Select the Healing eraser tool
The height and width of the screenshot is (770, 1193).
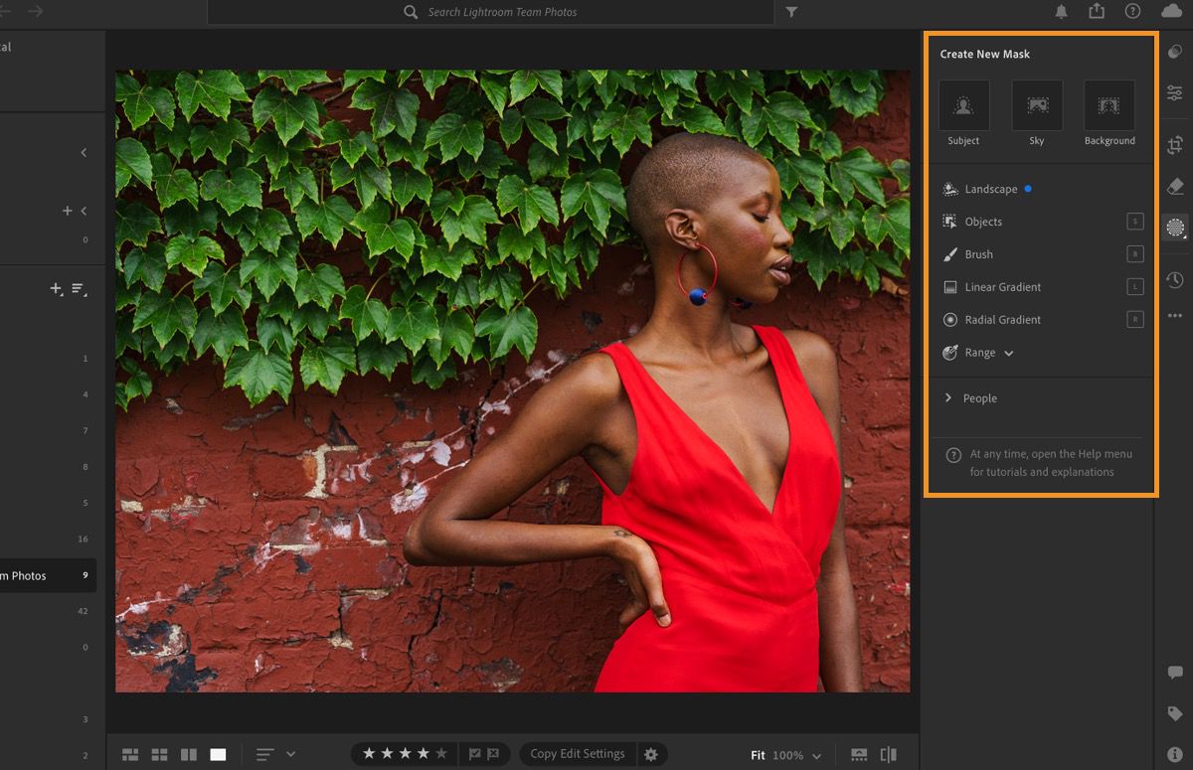tap(1174, 186)
